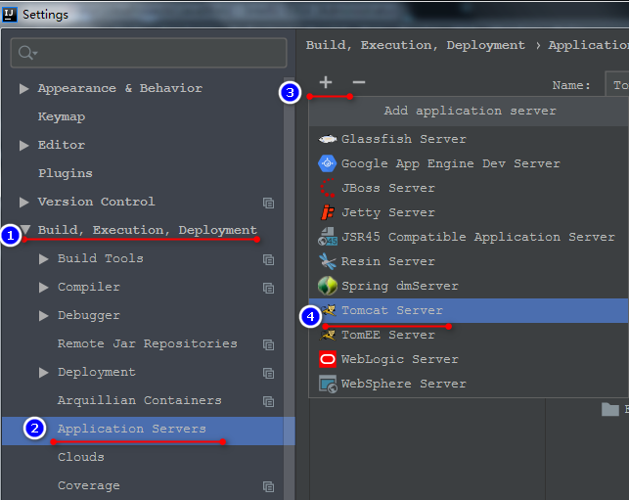
Task: Click the WebSphere server icon
Action: click(328, 384)
